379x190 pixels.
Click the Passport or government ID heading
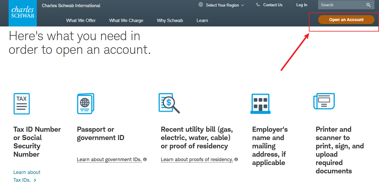point(100,134)
